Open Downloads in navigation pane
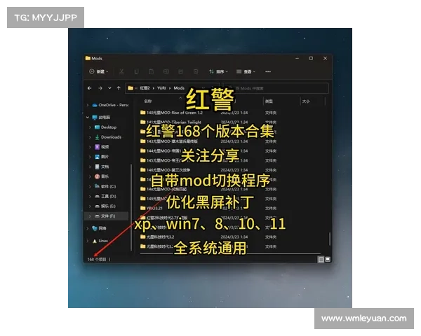This screenshot has height=336, width=421. [108, 137]
